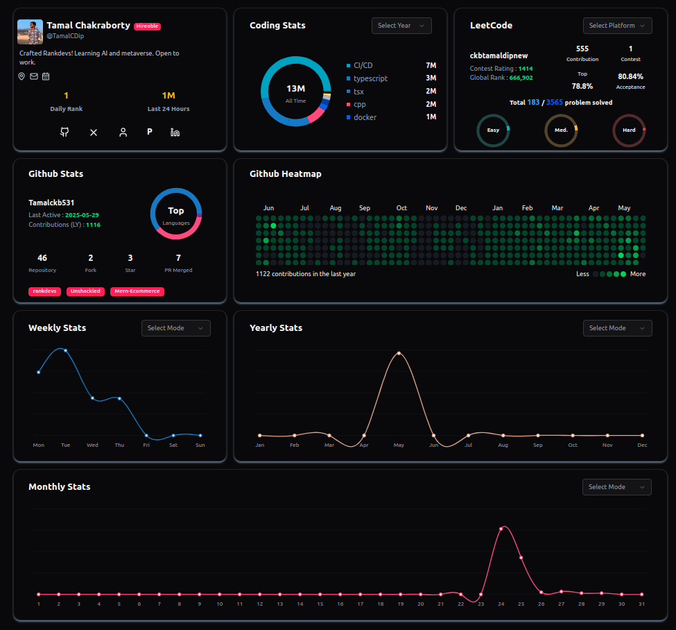Click the Unshackled repository tag
Image resolution: width=676 pixels, height=630 pixels.
tap(86, 291)
